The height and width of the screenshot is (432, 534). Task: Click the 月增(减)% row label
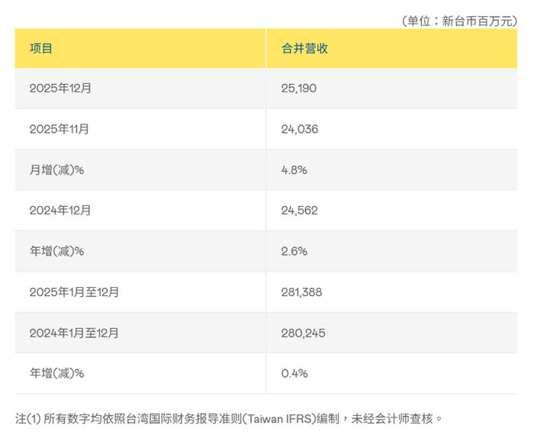tap(56, 170)
